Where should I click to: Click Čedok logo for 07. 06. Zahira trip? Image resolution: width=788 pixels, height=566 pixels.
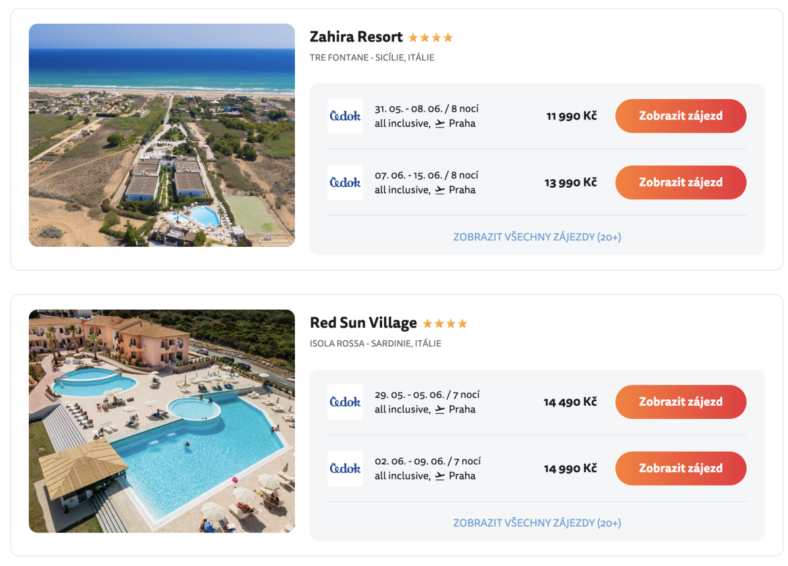[345, 183]
